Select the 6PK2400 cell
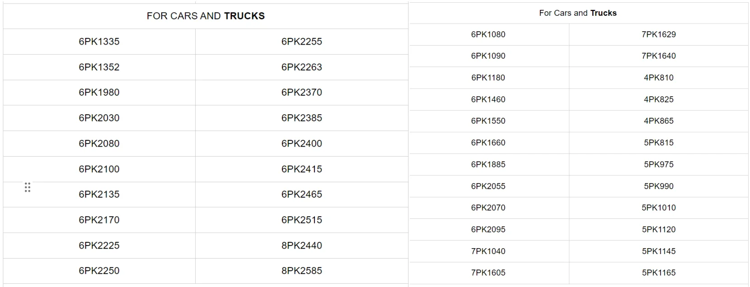Screen dimensions: 750x287 pos(302,143)
